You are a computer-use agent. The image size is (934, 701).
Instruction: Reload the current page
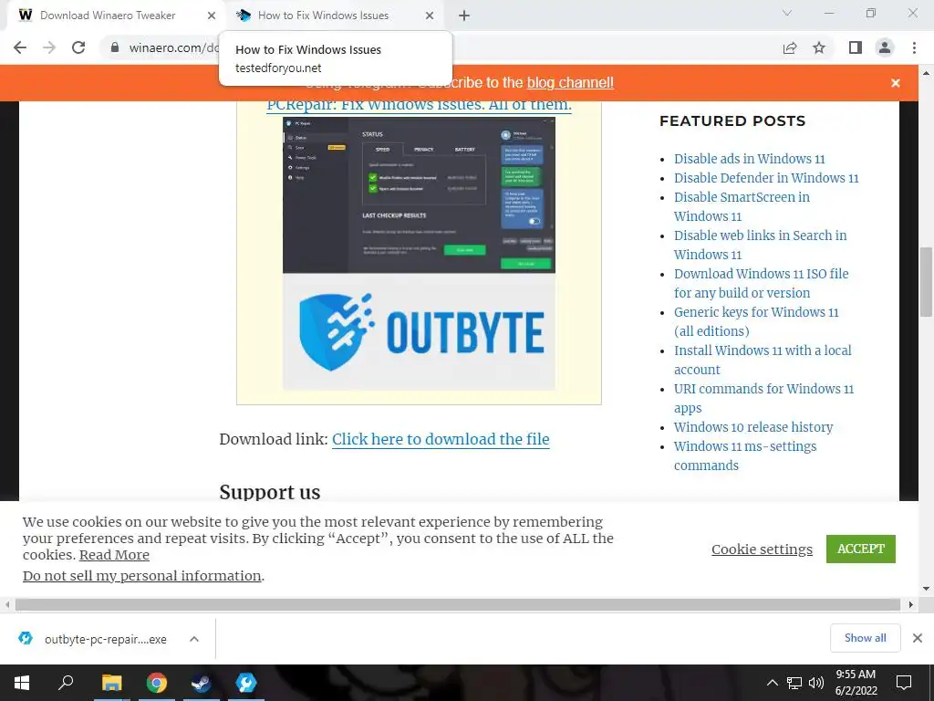click(x=78, y=47)
